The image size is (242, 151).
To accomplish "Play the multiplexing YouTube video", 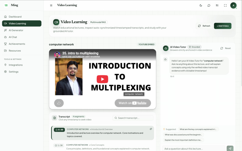I will [x=102, y=79].
